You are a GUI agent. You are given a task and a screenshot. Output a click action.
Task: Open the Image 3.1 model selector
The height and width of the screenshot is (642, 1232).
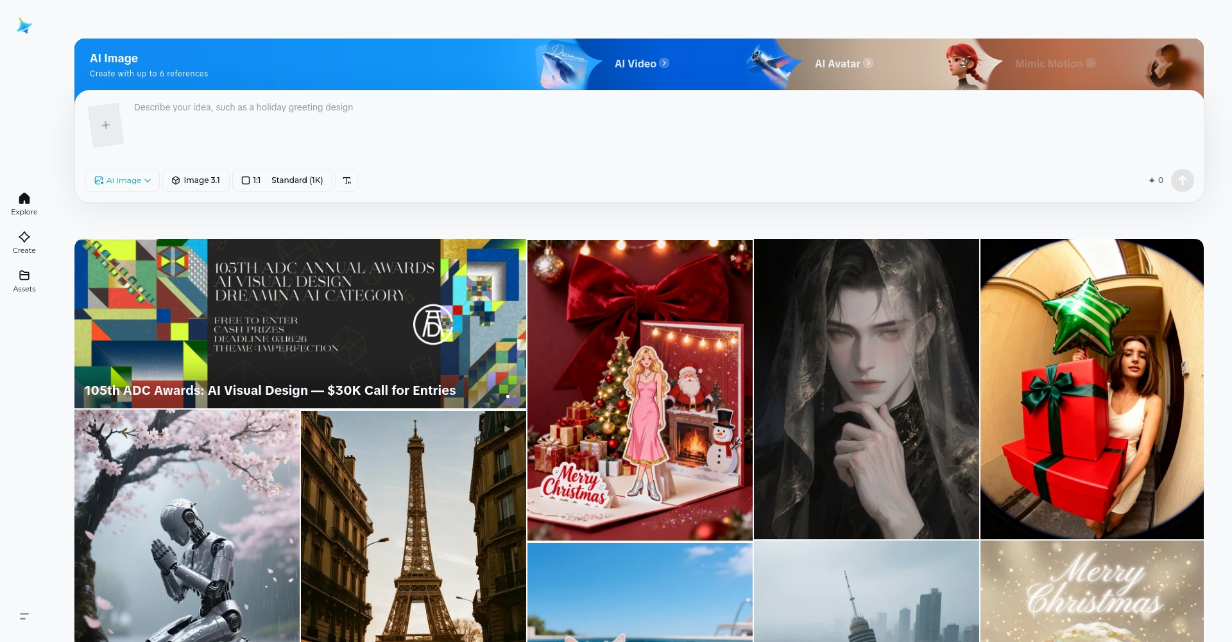point(196,180)
